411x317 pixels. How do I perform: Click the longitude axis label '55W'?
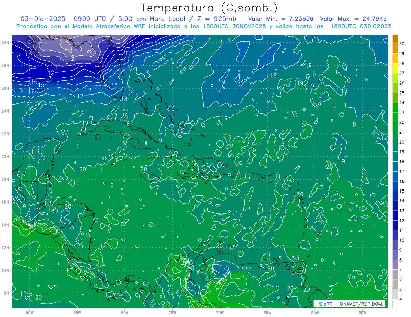[363, 313]
